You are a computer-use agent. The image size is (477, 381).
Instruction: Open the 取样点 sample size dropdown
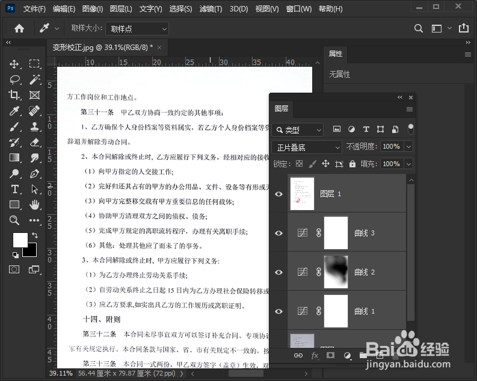(137, 29)
